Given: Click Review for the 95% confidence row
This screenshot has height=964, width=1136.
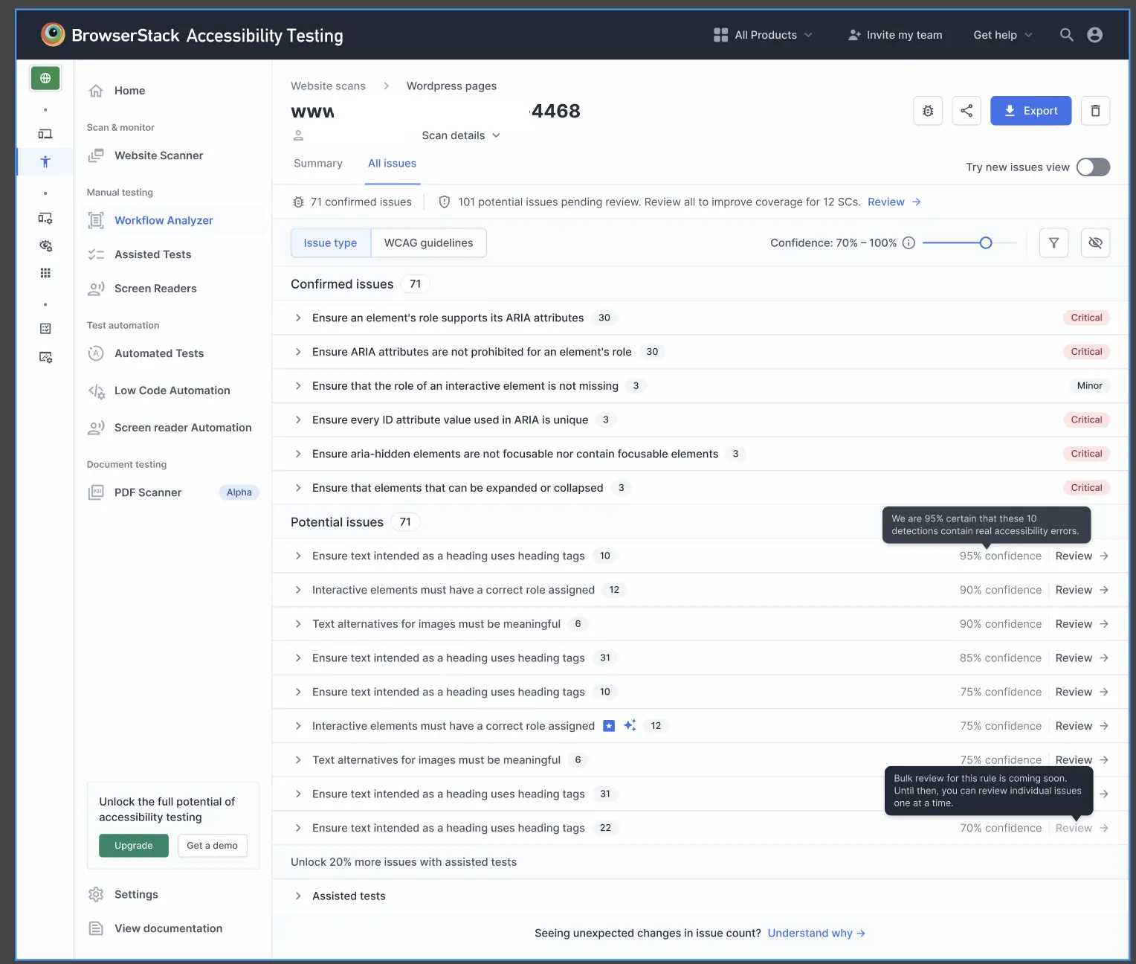Looking at the screenshot, I should pyautogui.click(x=1082, y=556).
